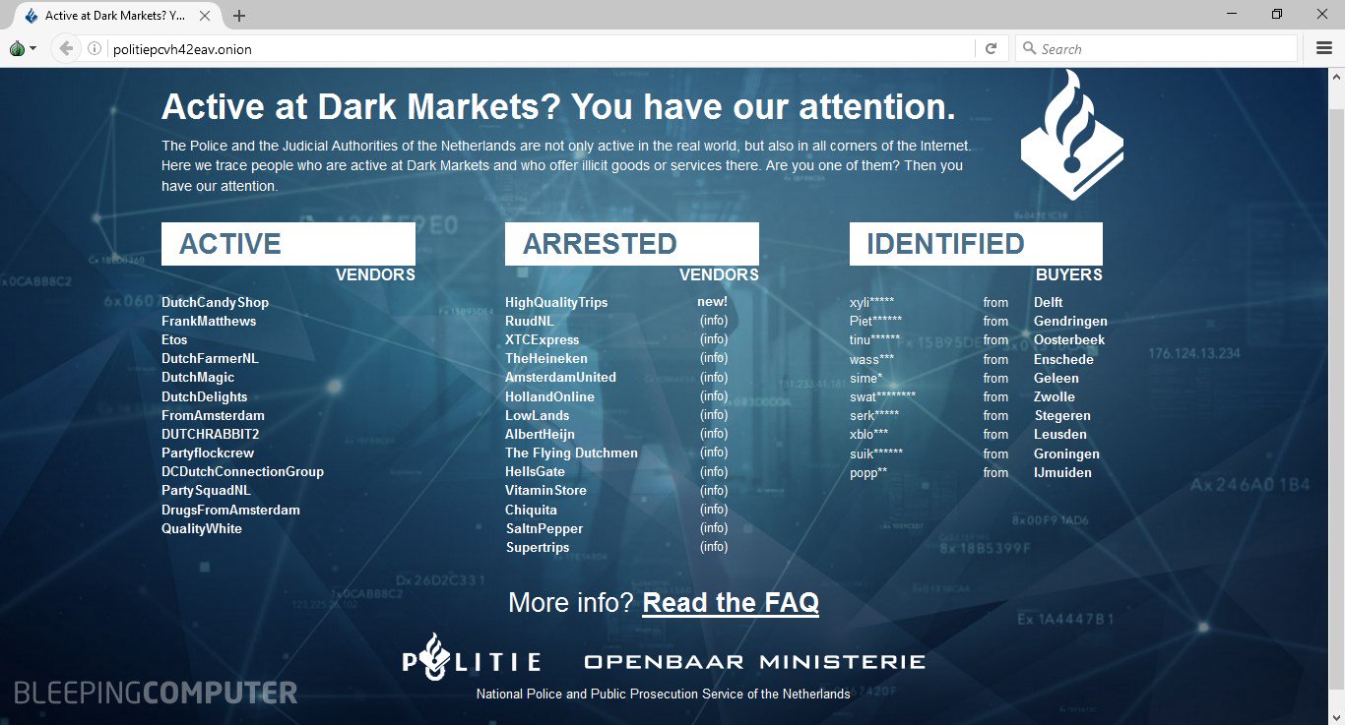Open info link for HellsGate

(x=714, y=471)
